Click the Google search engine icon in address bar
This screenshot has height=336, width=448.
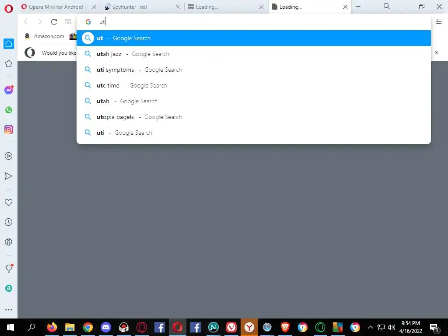[88, 22]
